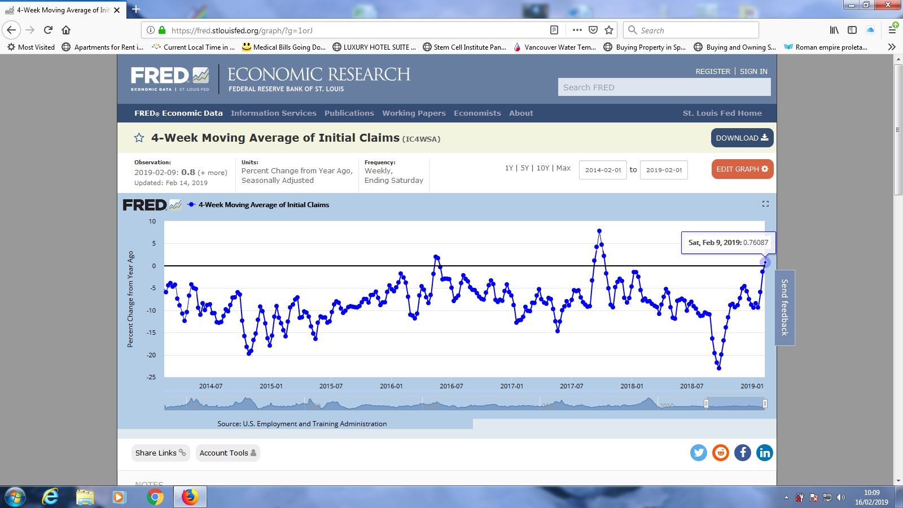The width and height of the screenshot is (903, 508).
Task: Open the Publications menu item
Action: [x=349, y=113]
